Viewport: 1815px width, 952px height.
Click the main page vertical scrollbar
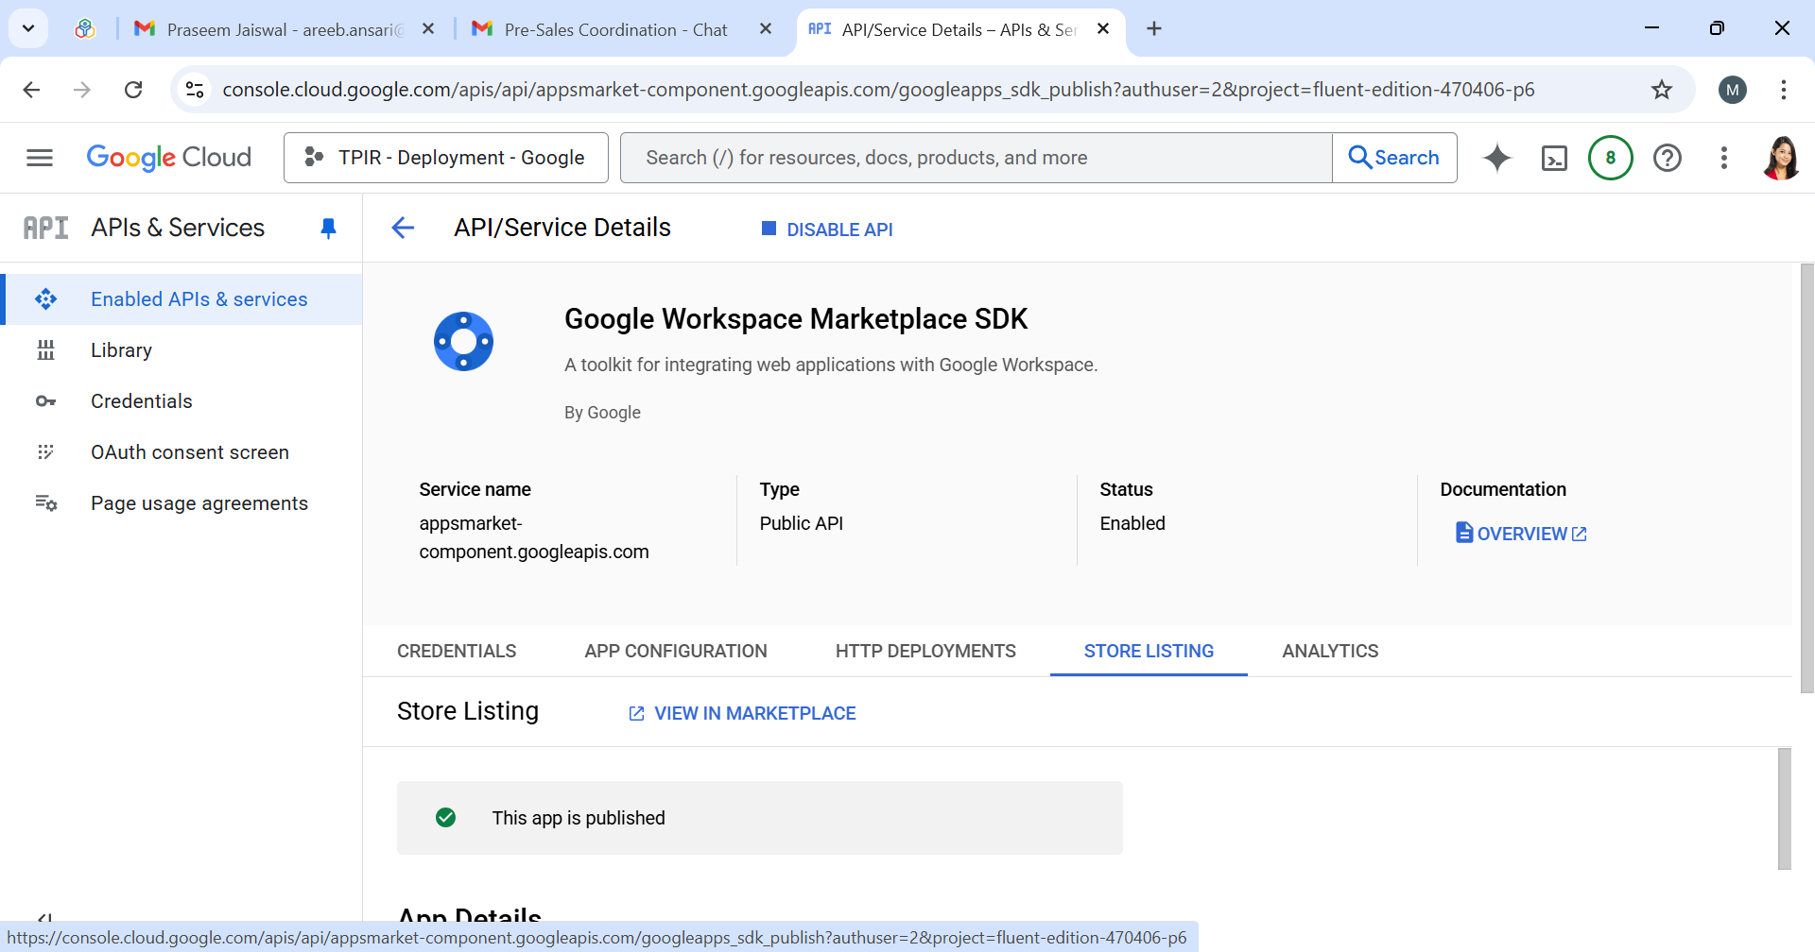click(1807, 478)
